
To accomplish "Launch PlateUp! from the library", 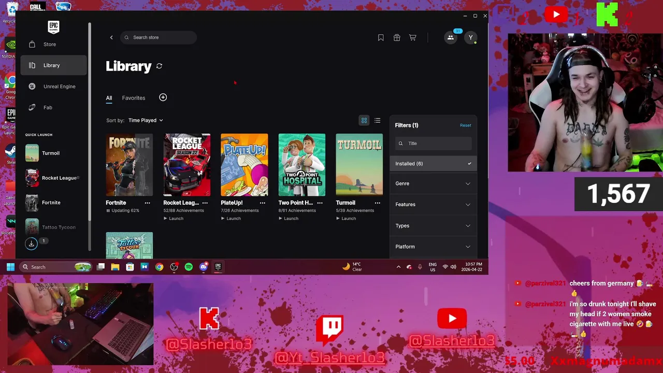I will coord(231,219).
